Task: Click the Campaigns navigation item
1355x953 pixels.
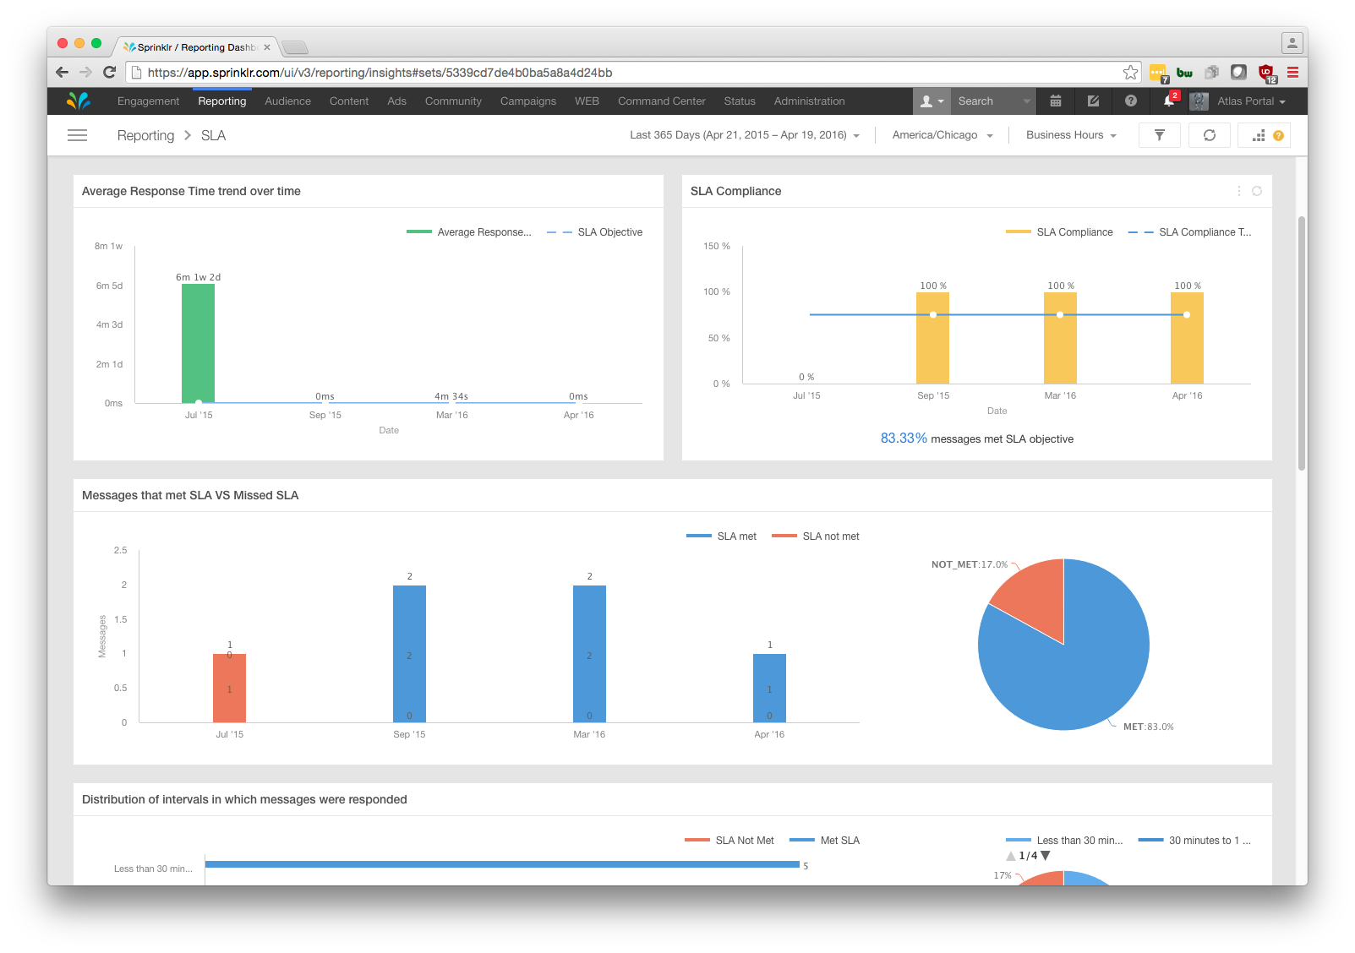Action: pyautogui.click(x=528, y=101)
